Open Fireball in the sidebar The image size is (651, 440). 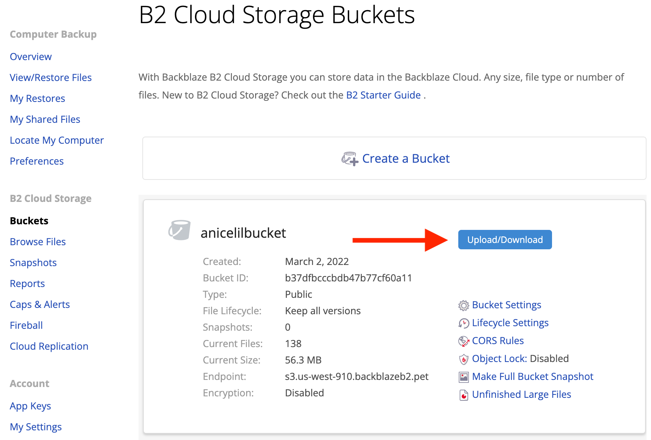tap(26, 325)
